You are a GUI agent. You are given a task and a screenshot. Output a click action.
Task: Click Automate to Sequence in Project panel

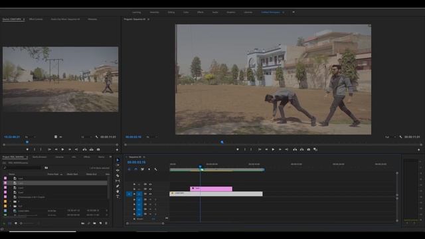coord(82,223)
